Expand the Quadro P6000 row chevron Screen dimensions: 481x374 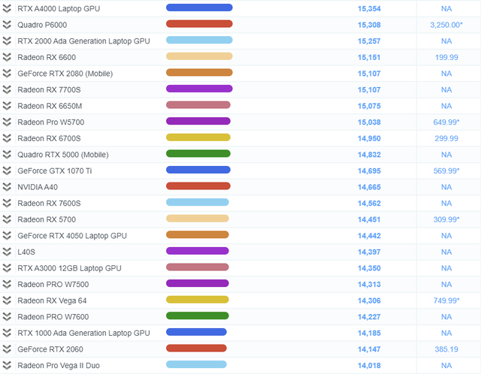tap(7, 24)
